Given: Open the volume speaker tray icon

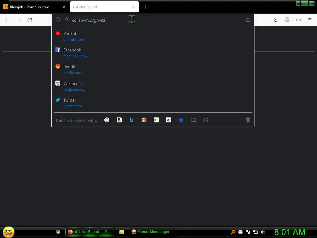Looking at the screenshot, I should (263, 232).
